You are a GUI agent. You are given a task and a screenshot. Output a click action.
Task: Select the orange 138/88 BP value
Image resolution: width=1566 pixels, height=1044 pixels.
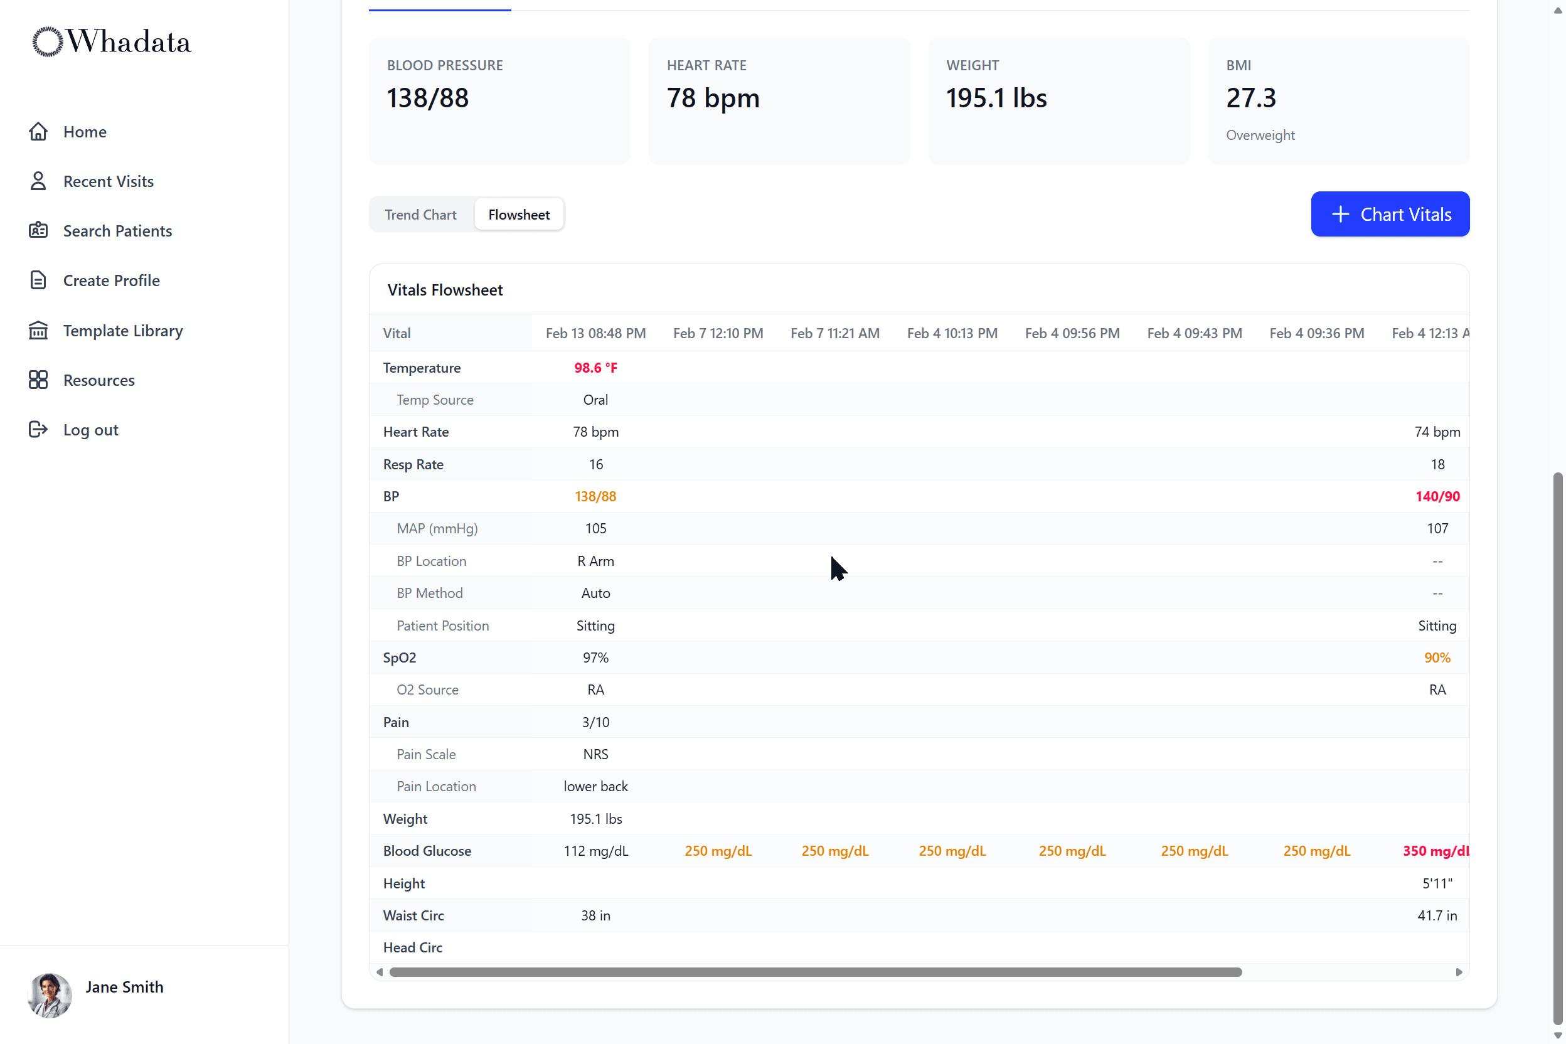pyautogui.click(x=595, y=496)
